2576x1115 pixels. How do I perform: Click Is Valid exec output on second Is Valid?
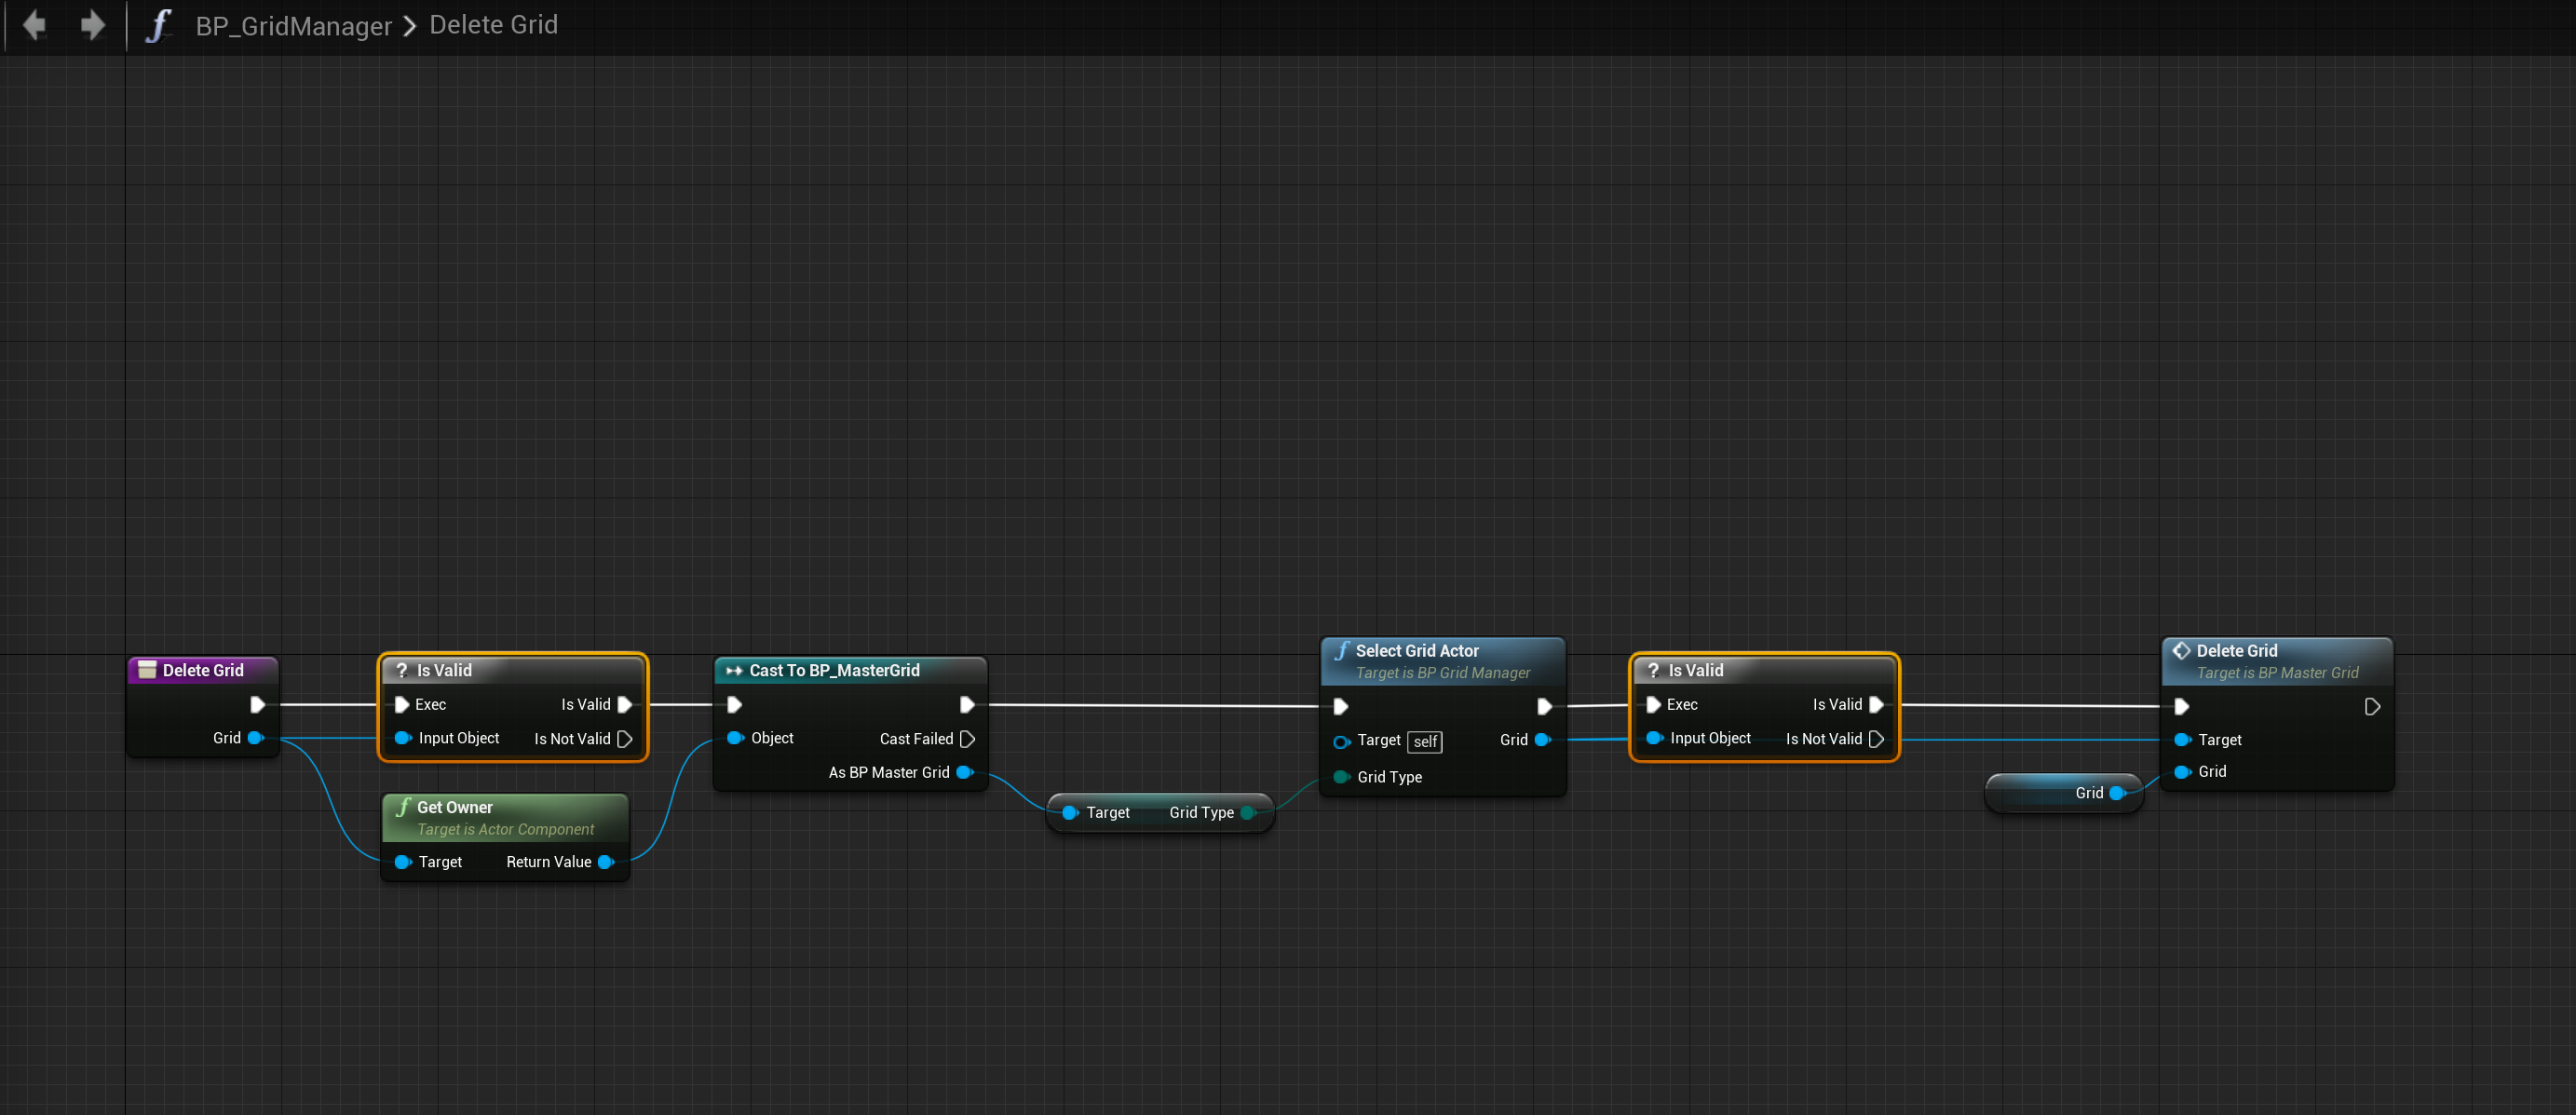[1876, 705]
